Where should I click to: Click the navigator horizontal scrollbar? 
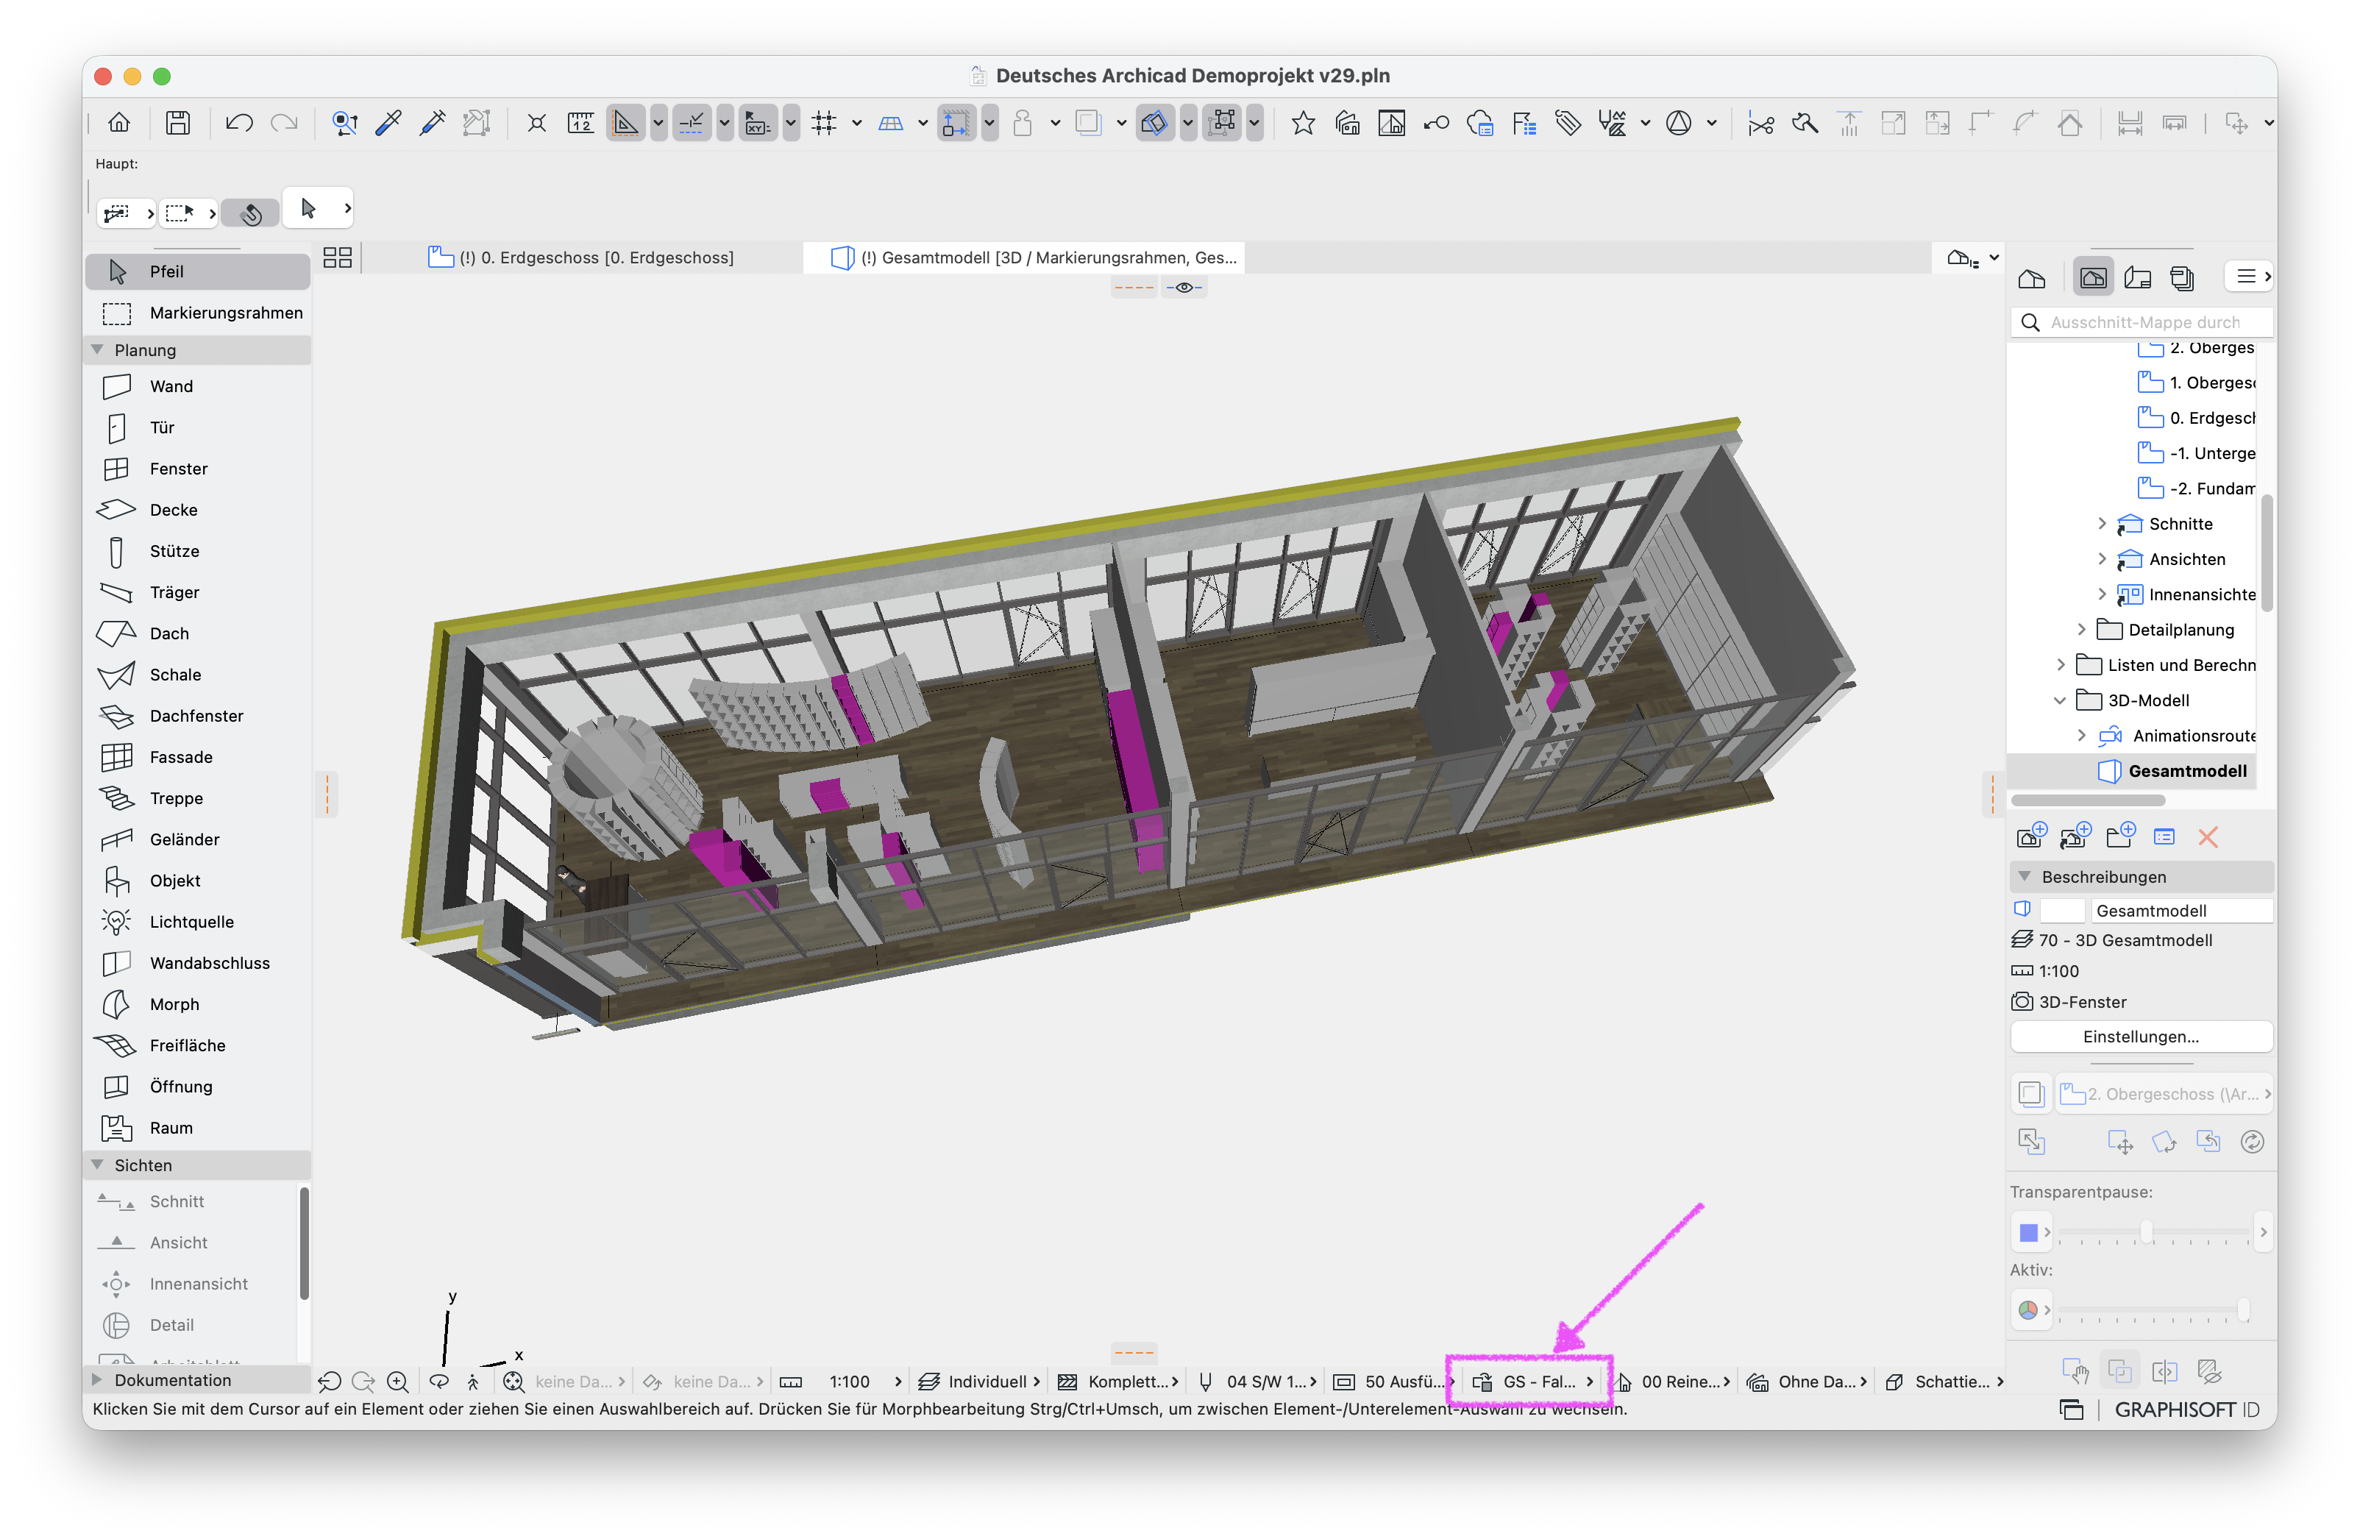coord(2087,800)
